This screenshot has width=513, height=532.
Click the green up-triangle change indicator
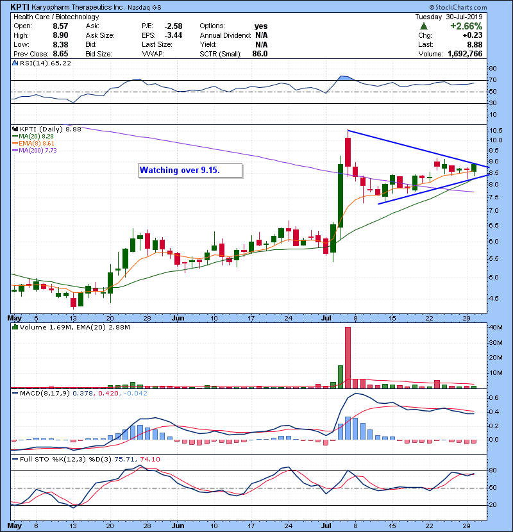[x=424, y=26]
